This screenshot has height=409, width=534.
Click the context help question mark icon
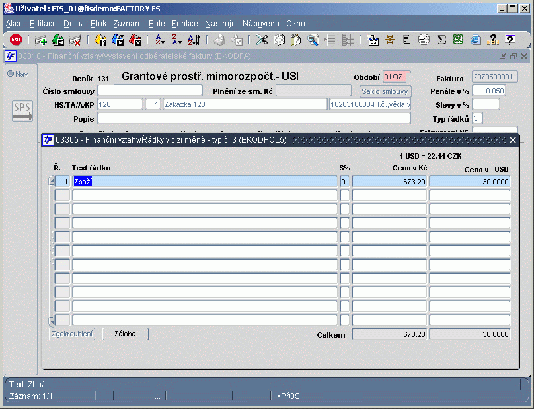coord(510,40)
